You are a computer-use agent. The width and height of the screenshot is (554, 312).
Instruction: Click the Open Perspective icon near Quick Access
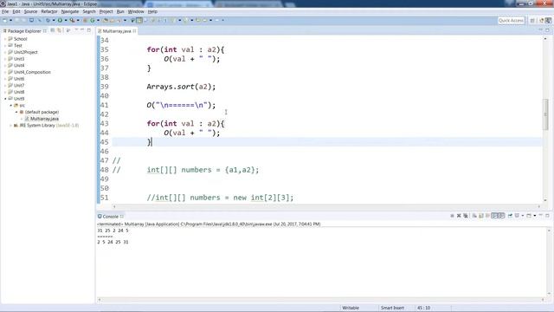(x=532, y=21)
